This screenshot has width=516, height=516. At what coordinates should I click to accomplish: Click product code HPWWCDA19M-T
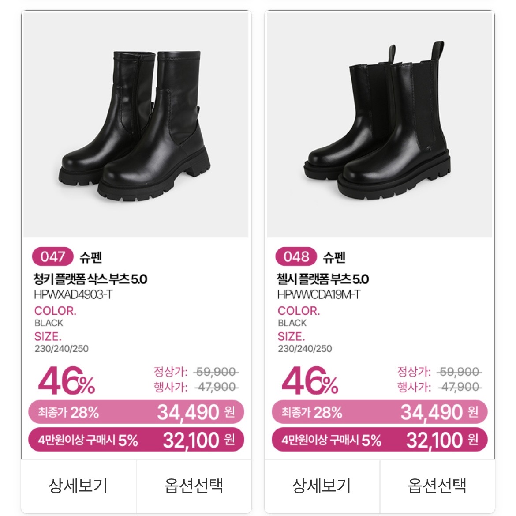click(x=319, y=294)
